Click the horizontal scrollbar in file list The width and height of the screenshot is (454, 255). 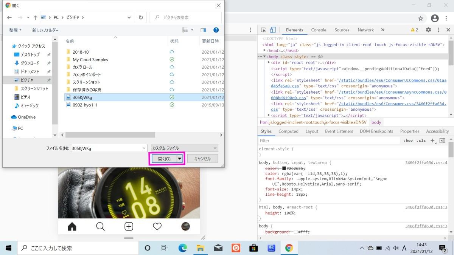click(x=110, y=135)
